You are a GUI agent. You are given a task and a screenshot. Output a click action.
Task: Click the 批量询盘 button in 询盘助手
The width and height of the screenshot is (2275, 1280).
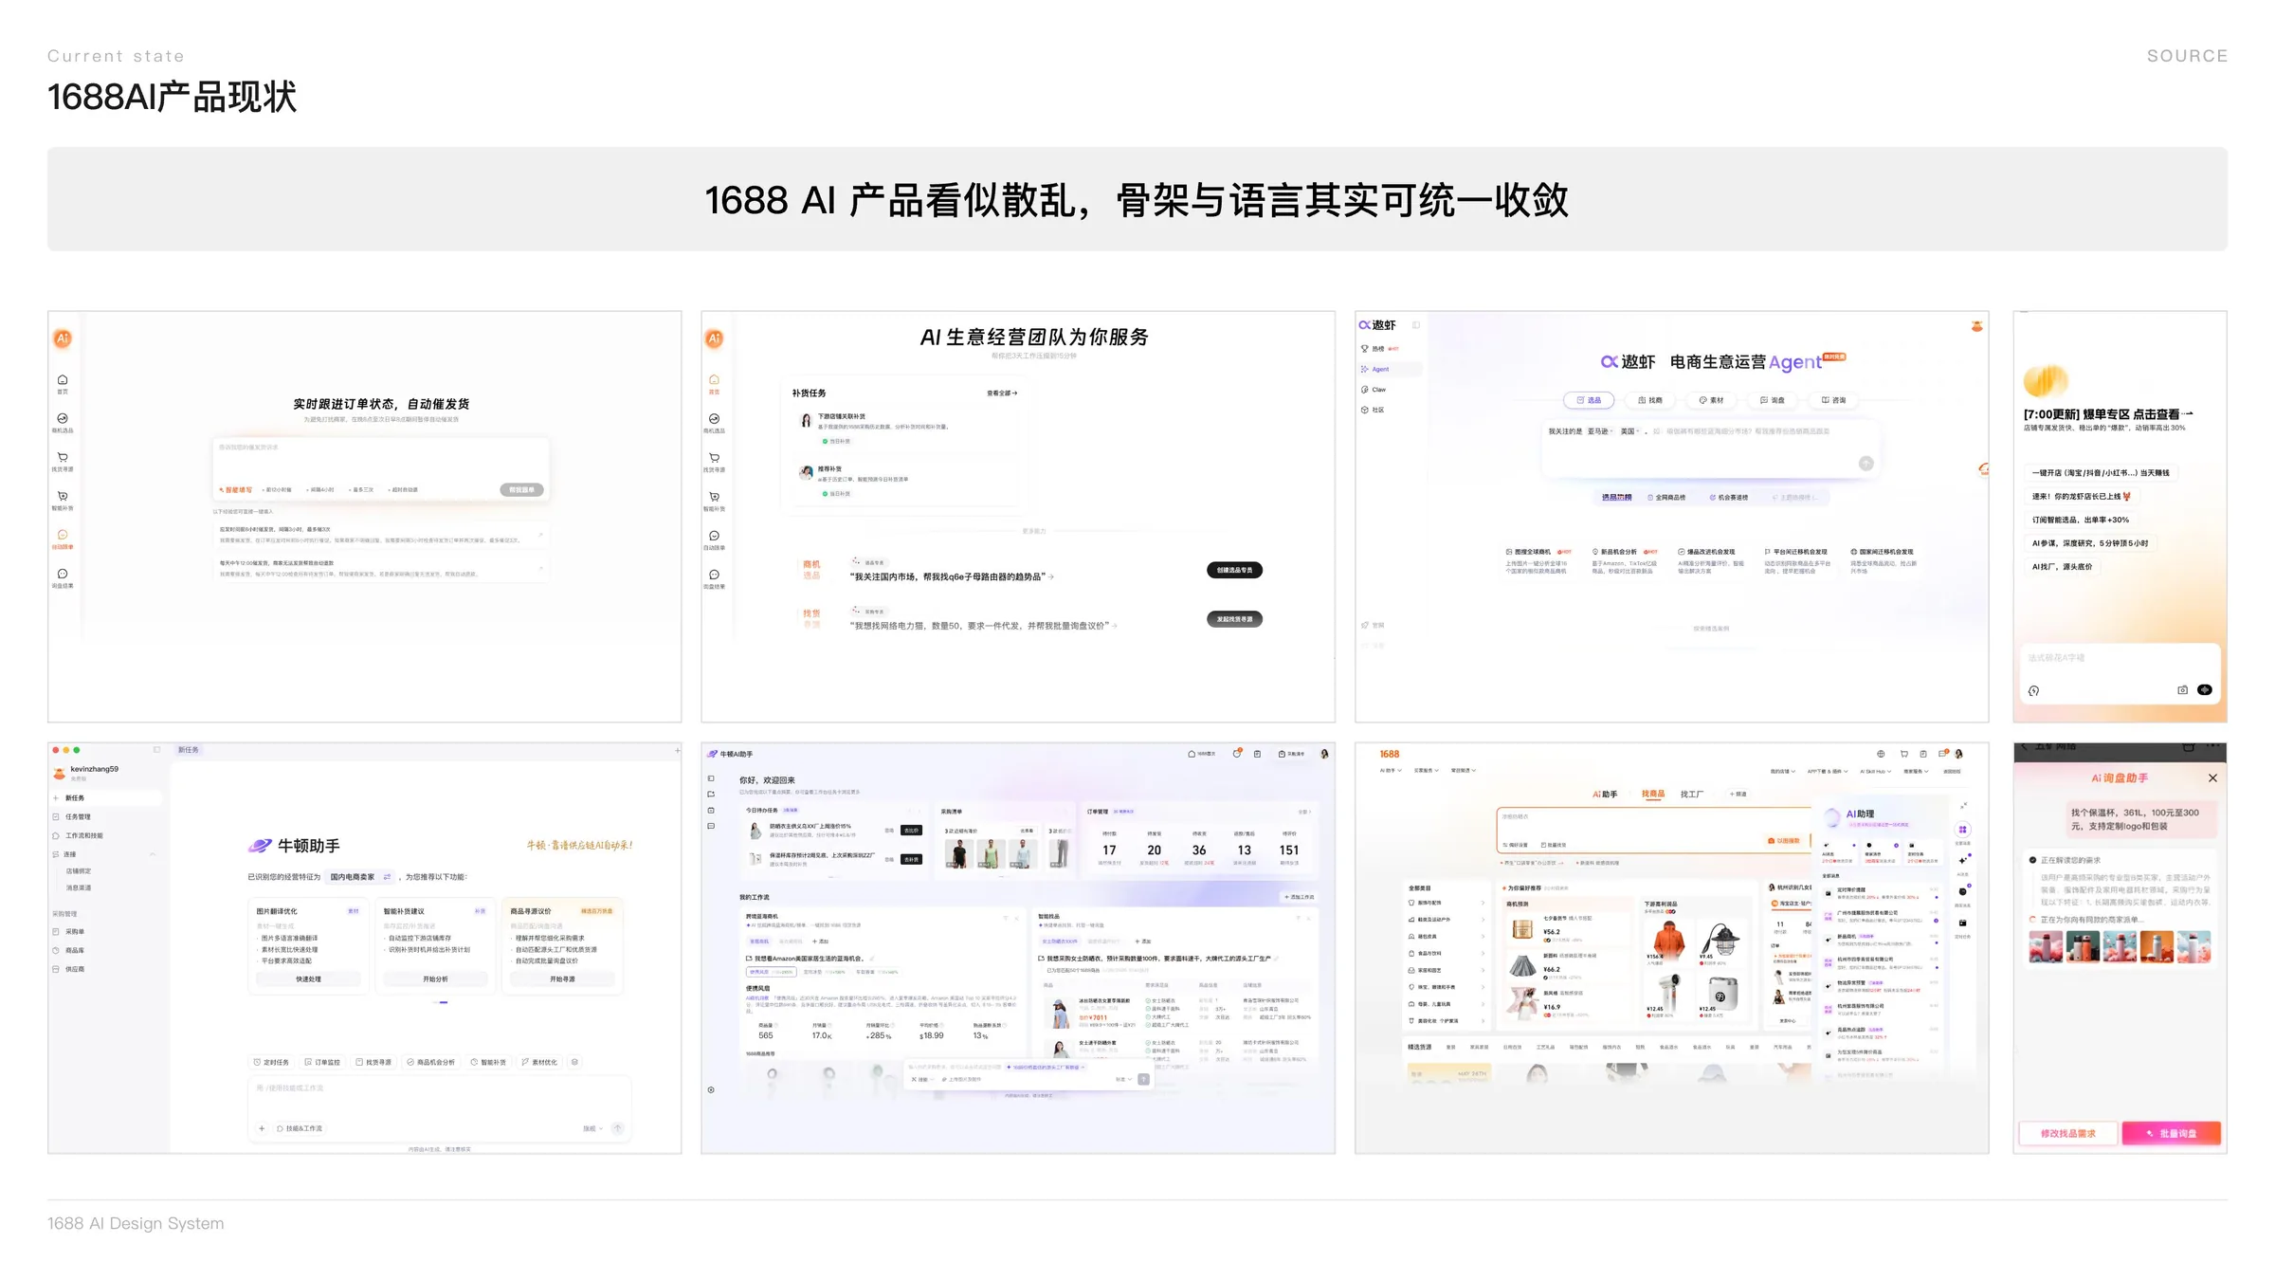pyautogui.click(x=2172, y=1133)
